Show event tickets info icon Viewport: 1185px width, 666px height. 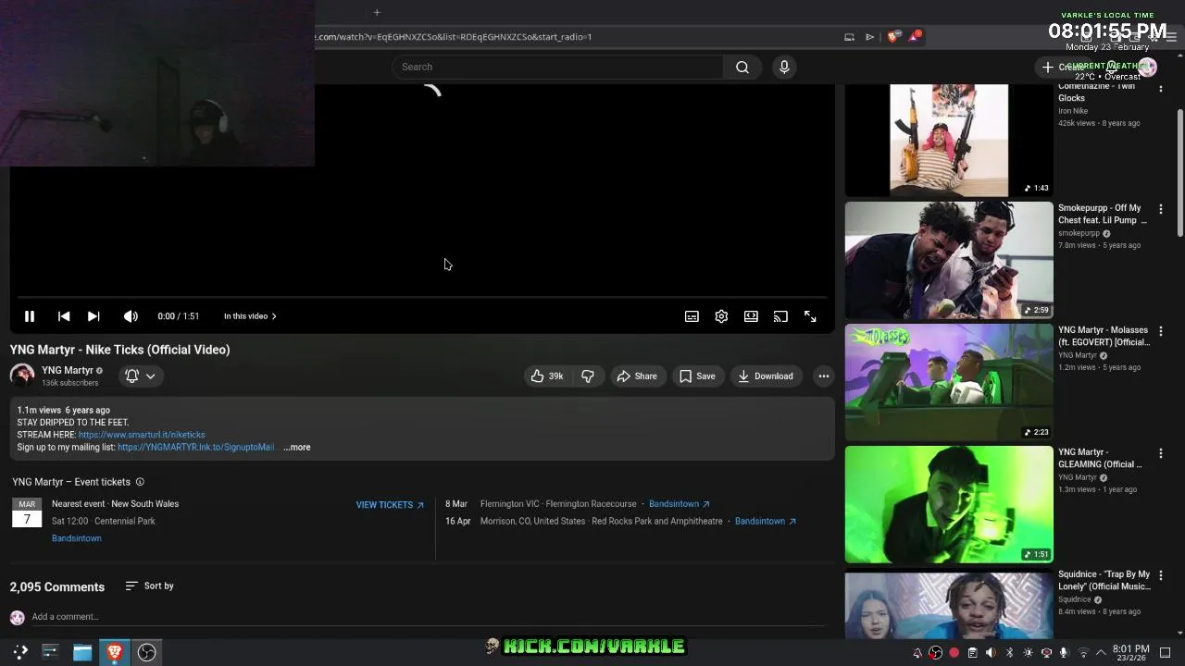(140, 482)
